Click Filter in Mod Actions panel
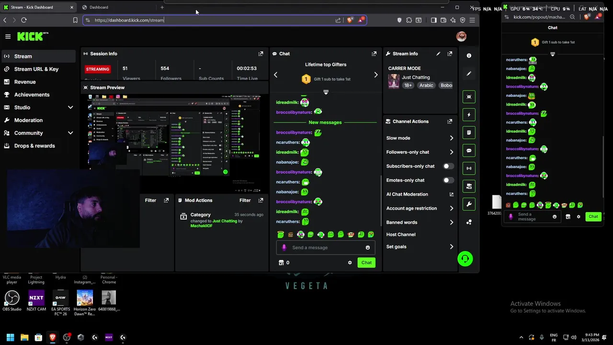Screen dimensions: 613x345 [245, 200]
